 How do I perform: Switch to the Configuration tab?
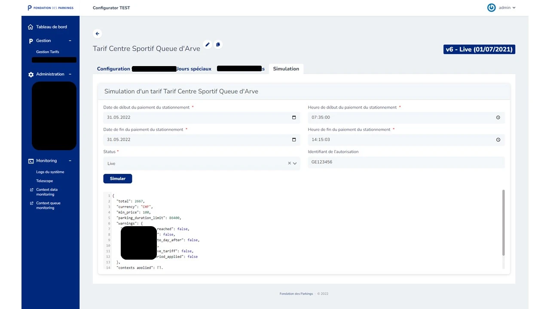(x=113, y=69)
